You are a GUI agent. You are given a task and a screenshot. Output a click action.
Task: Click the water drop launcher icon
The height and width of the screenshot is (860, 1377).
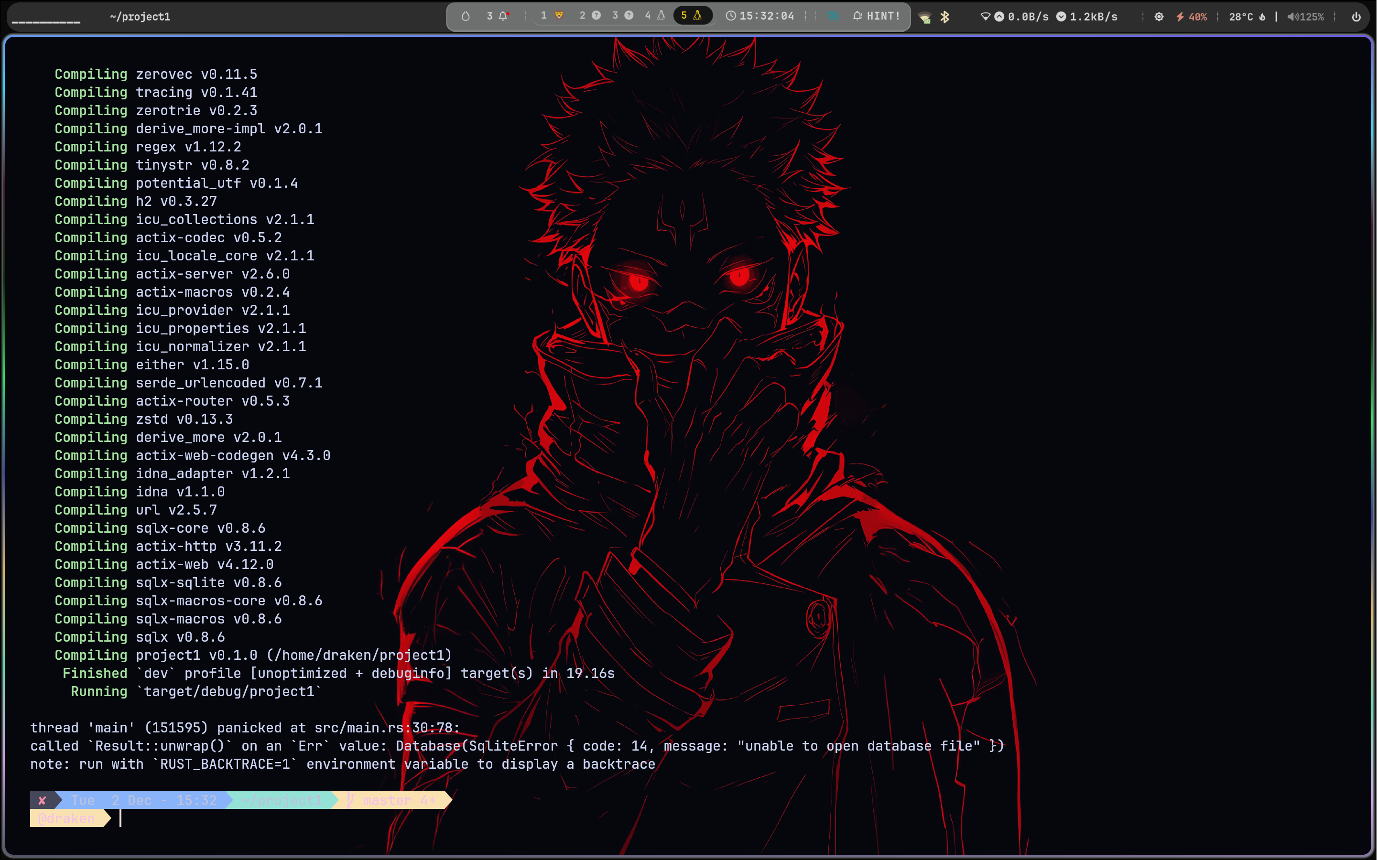(x=466, y=16)
